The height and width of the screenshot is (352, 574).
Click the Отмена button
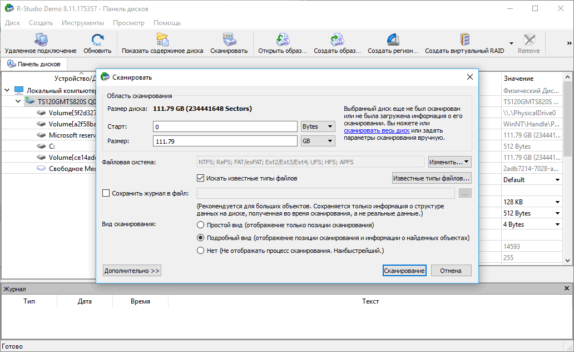[451, 271]
